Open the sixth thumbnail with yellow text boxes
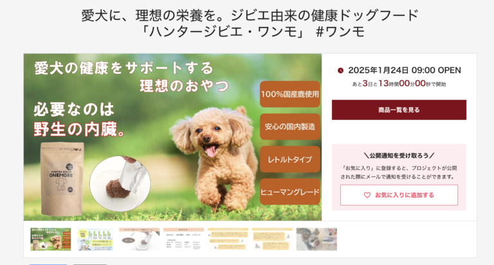The image size is (494, 265). pyautogui.click(x=272, y=239)
